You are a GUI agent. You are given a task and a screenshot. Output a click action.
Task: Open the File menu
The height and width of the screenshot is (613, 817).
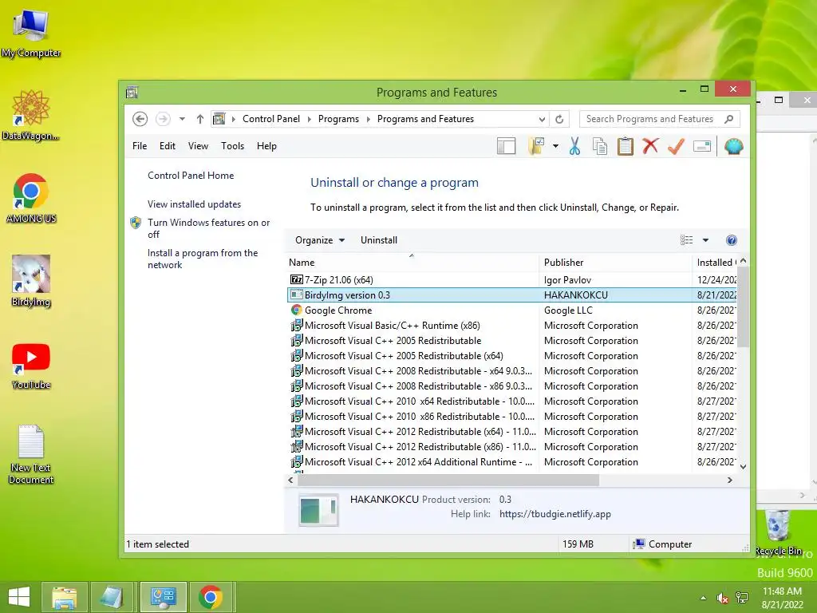coord(140,146)
